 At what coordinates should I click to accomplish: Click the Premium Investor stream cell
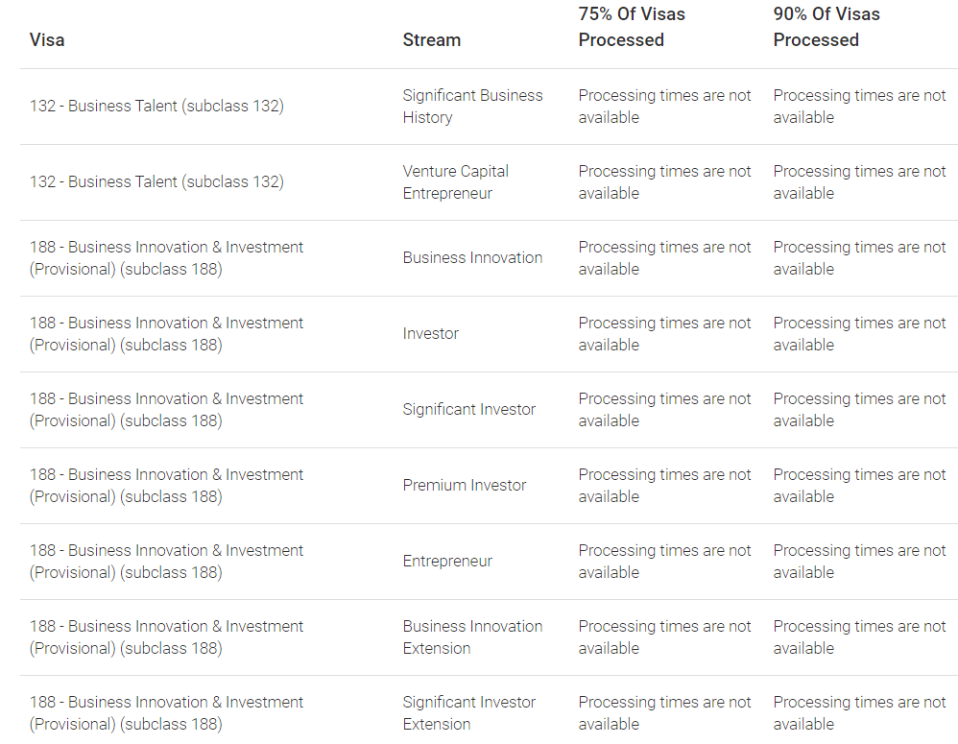click(x=465, y=485)
